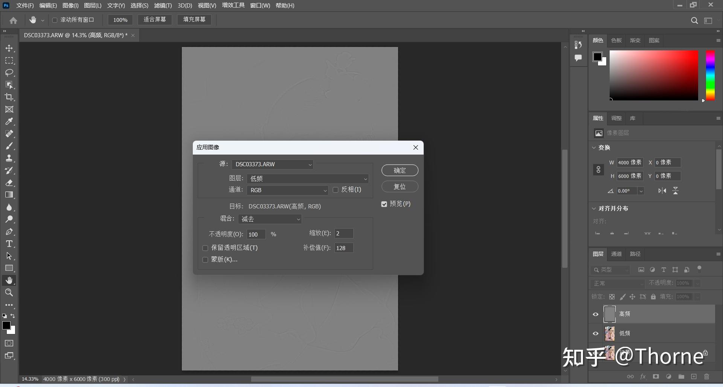Select the Eyedropper tool
723x387 pixels.
point(9,121)
